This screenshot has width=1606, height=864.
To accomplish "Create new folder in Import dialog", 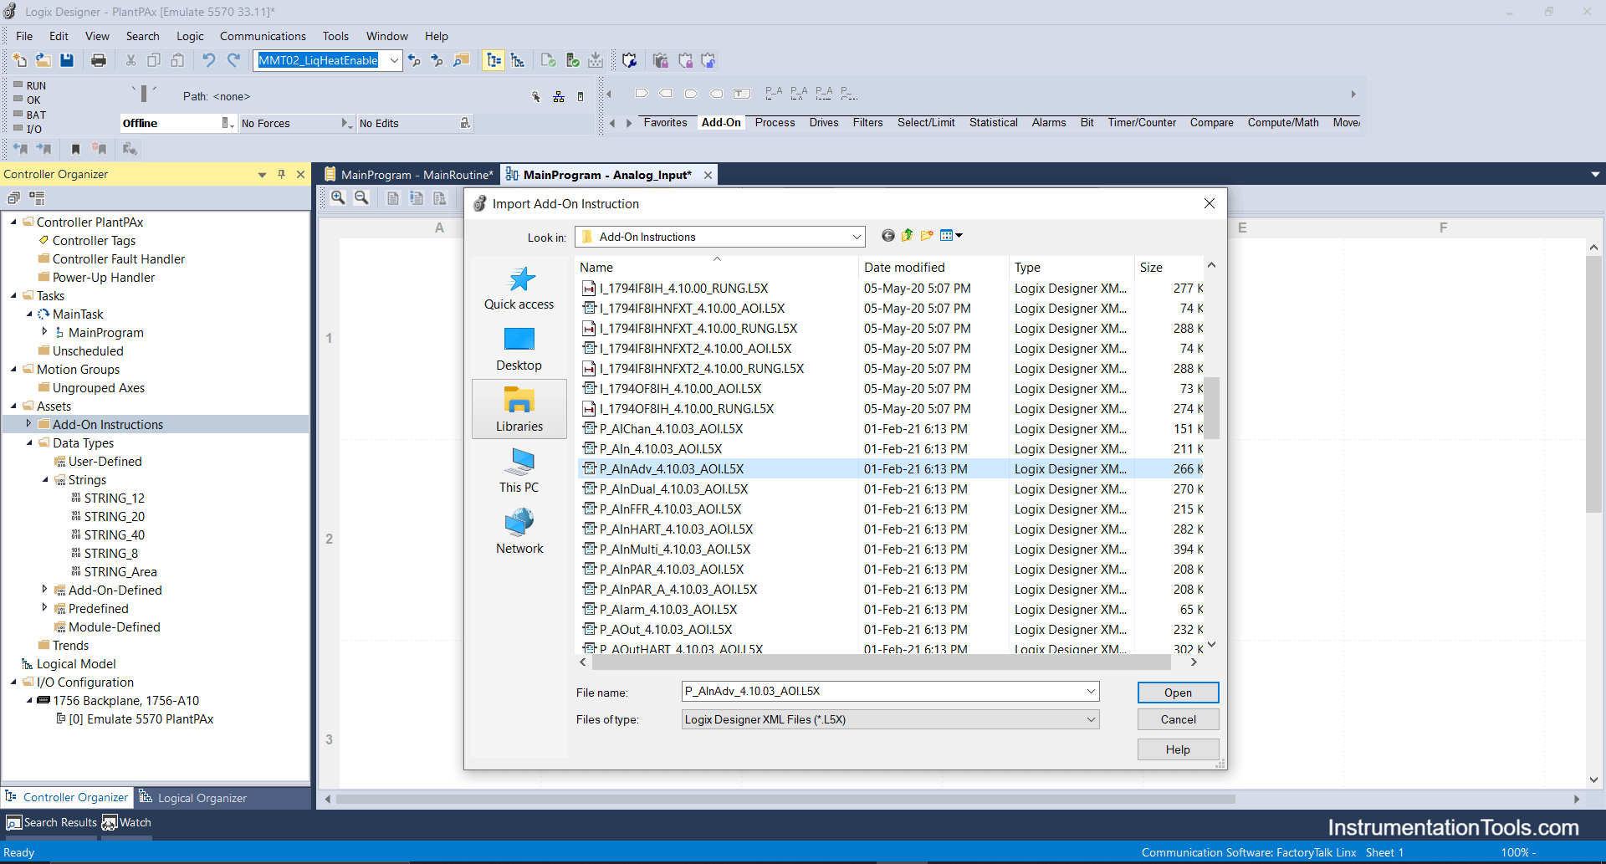I will click(x=927, y=236).
